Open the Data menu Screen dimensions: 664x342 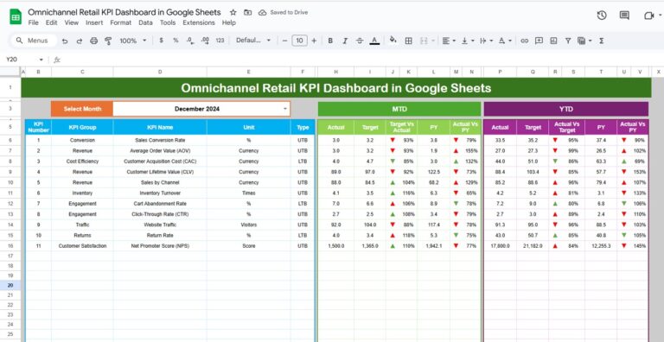[x=145, y=22]
